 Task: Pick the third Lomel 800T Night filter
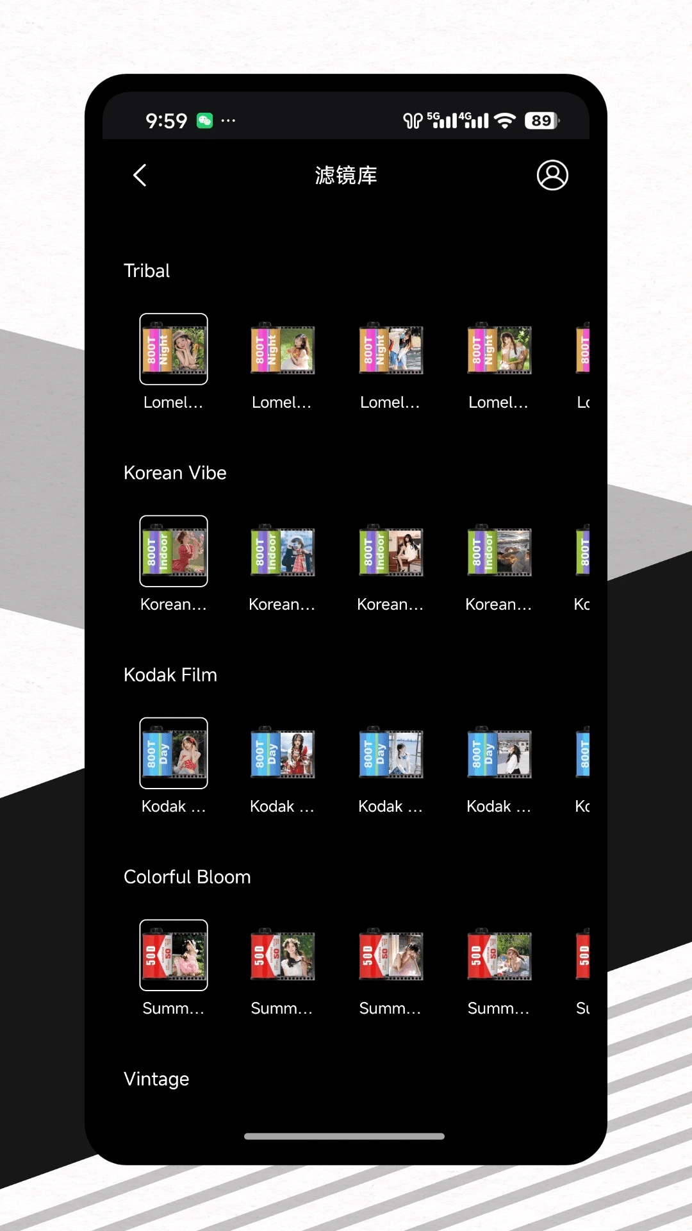pyautogui.click(x=390, y=349)
